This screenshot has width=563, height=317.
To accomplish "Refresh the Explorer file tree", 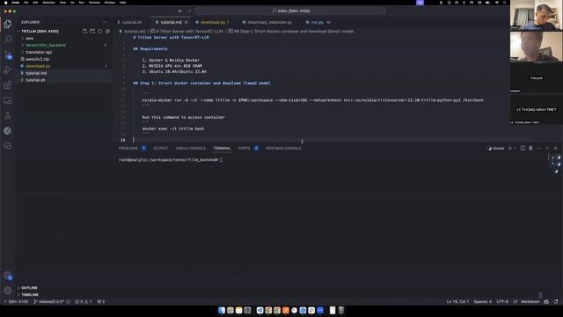I will click(x=99, y=32).
